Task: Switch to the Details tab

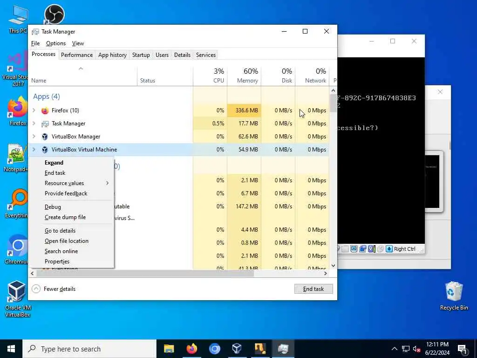Action: pos(182,55)
